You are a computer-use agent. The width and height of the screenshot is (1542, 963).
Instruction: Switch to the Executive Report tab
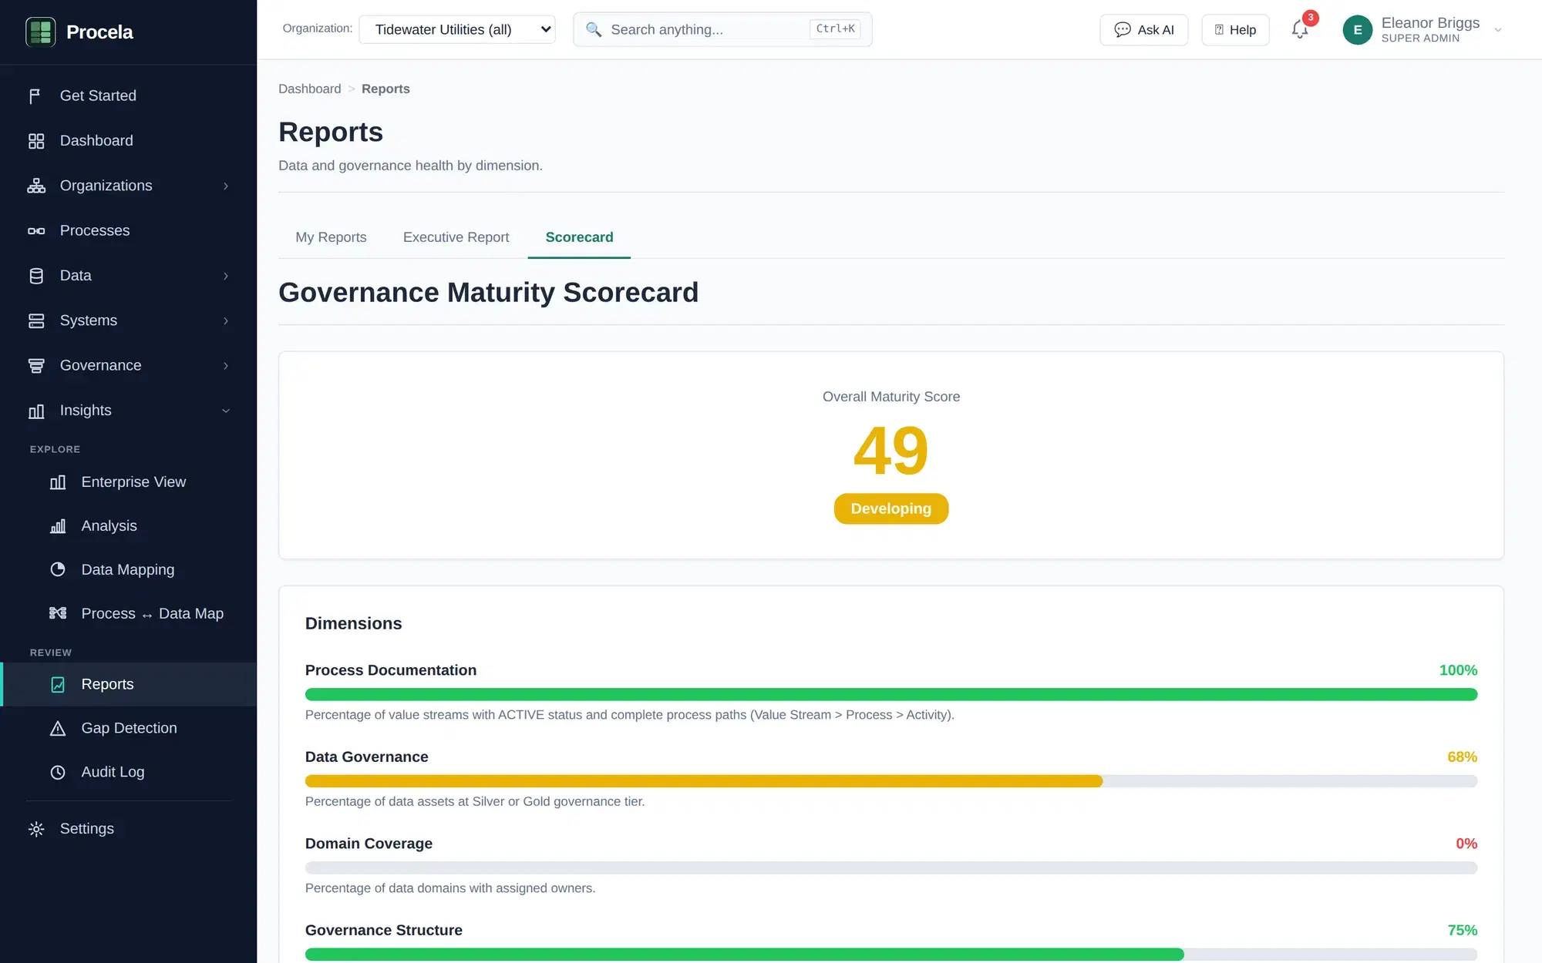click(x=456, y=237)
